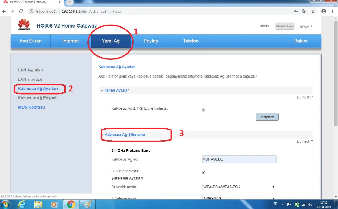The image size is (338, 209).
Task: Click the Oturumu kapat button
Action: click(x=285, y=26)
